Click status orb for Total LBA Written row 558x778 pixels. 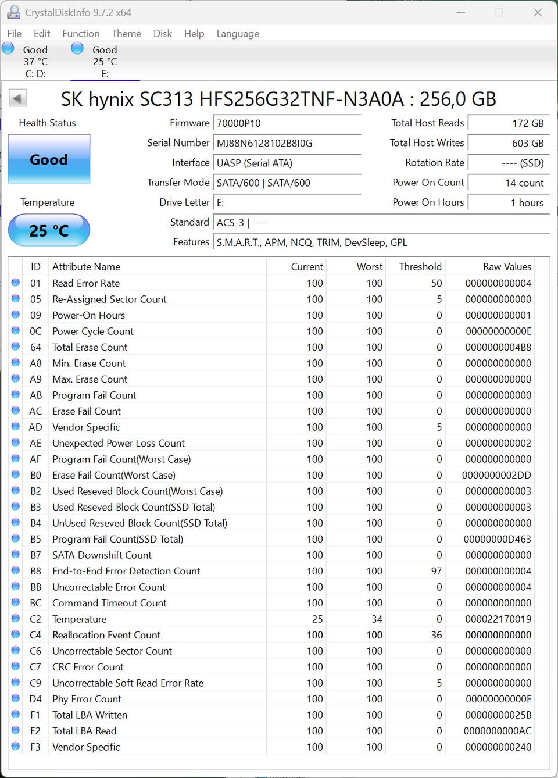click(16, 714)
